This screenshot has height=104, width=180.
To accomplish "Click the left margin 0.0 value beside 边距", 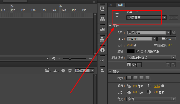I will [135, 92].
